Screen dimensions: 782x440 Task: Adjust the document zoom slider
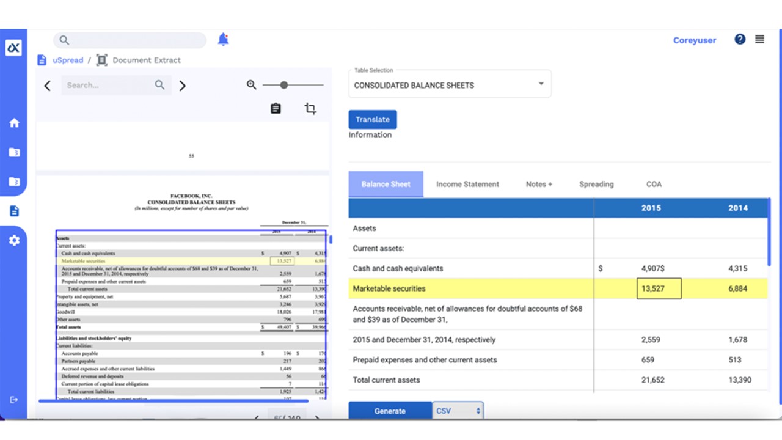[x=284, y=85]
